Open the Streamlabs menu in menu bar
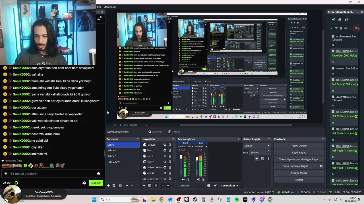Viewport: 364px width, 204px height. click(110, 7)
